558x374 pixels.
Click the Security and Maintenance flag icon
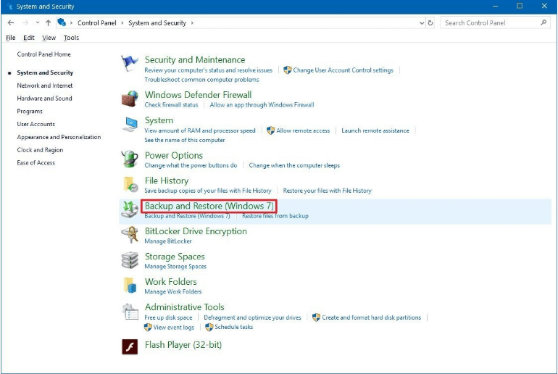coord(129,63)
